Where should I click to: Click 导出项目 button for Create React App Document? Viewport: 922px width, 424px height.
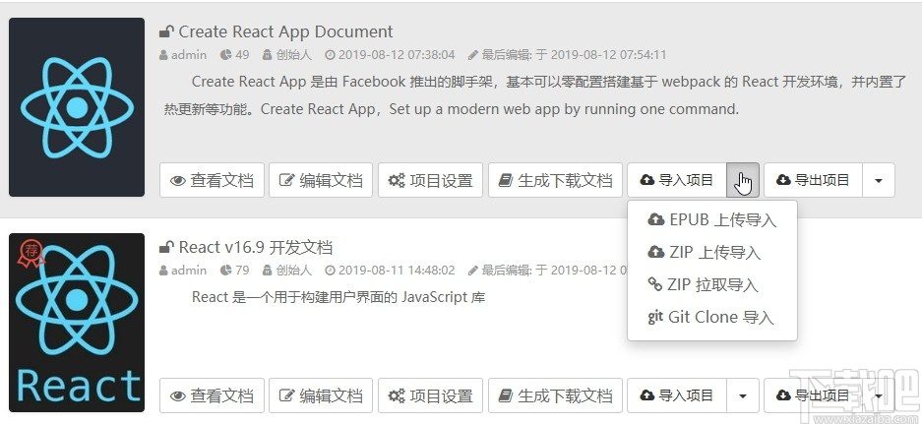[x=813, y=180]
